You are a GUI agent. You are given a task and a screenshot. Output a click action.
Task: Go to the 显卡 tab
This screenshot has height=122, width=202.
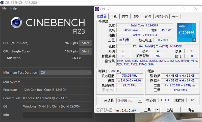(148, 16)
